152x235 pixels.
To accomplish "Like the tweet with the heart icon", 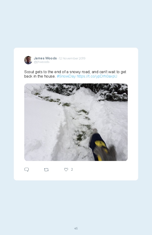I will (x=66, y=169).
